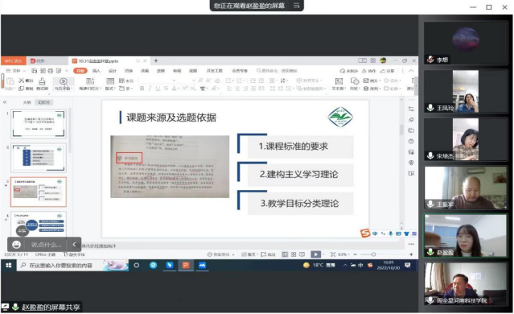
Task: Toggle reading view icon in status bar
Action: click(302, 254)
